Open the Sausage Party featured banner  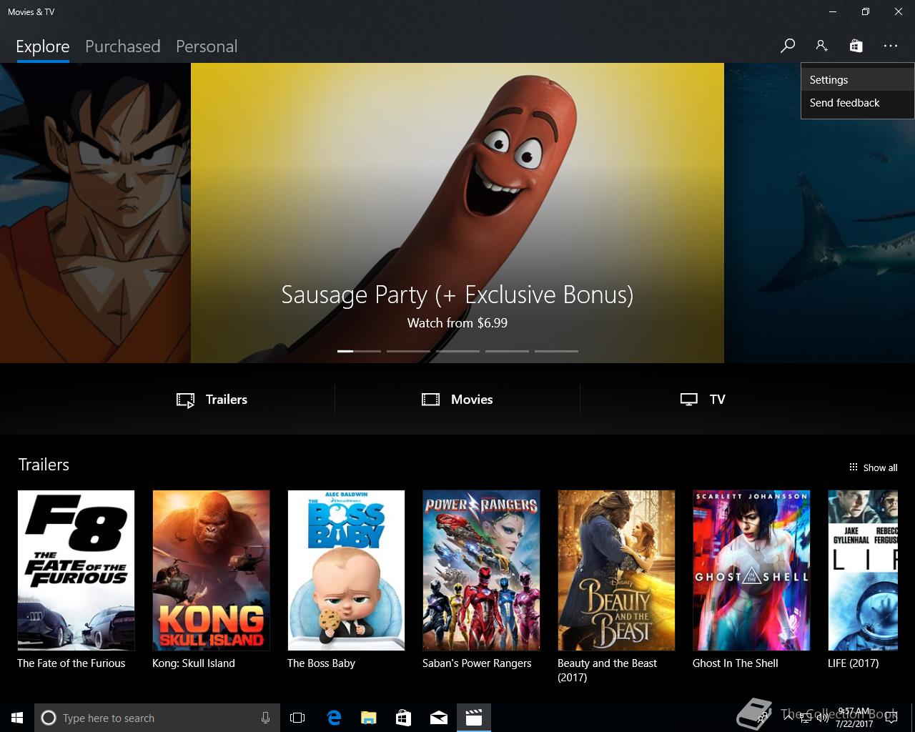(457, 213)
